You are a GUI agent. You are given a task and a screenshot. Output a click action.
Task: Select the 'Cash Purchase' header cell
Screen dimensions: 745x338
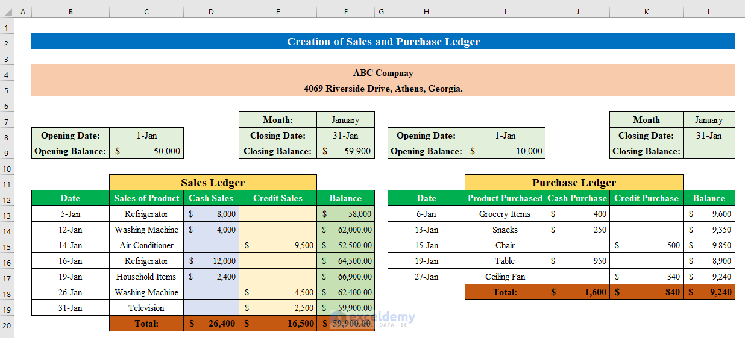577,198
